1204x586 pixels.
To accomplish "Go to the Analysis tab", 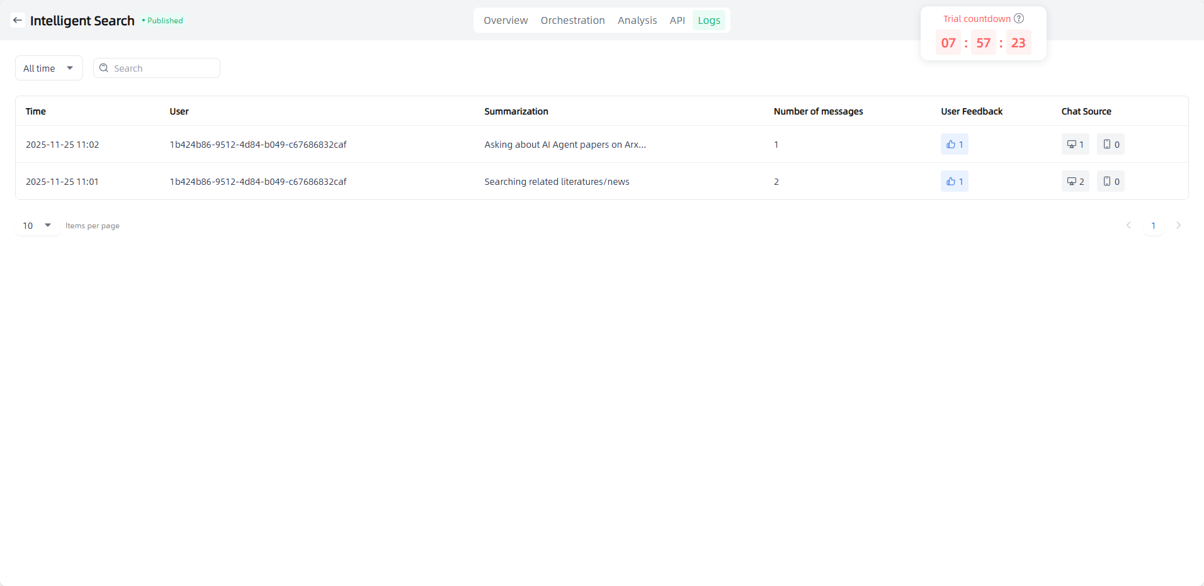I will coord(637,21).
